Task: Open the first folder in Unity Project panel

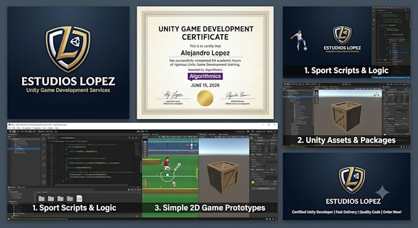Action: [x=41, y=199]
